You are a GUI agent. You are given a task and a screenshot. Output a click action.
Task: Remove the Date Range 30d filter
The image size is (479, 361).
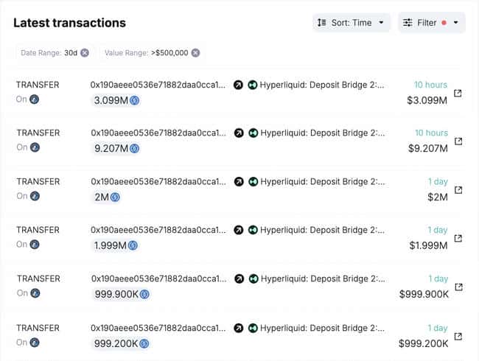[x=85, y=53]
